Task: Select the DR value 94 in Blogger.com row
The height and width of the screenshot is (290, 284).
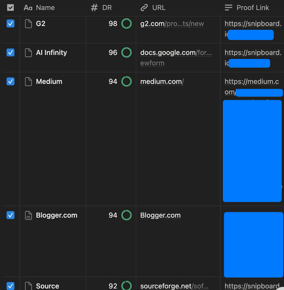Action: [113, 215]
